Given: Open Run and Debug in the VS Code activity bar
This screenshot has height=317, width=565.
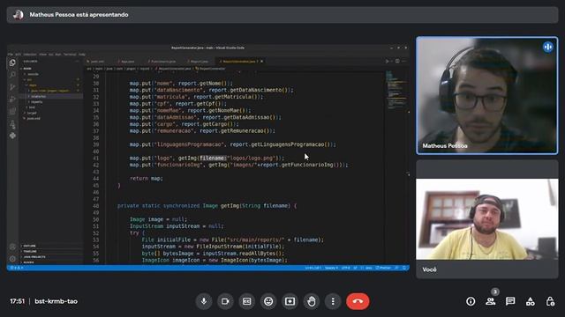Looking at the screenshot, I should [x=12, y=100].
